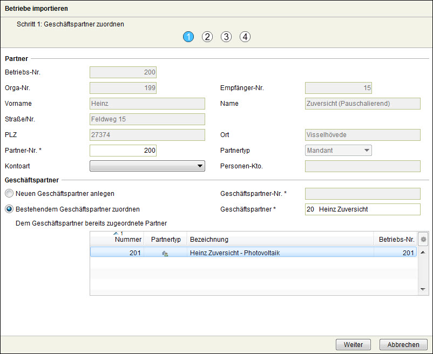Click the Geschäftspartner-Nr. input field
Screen dimensions: 433x354
[363, 194]
